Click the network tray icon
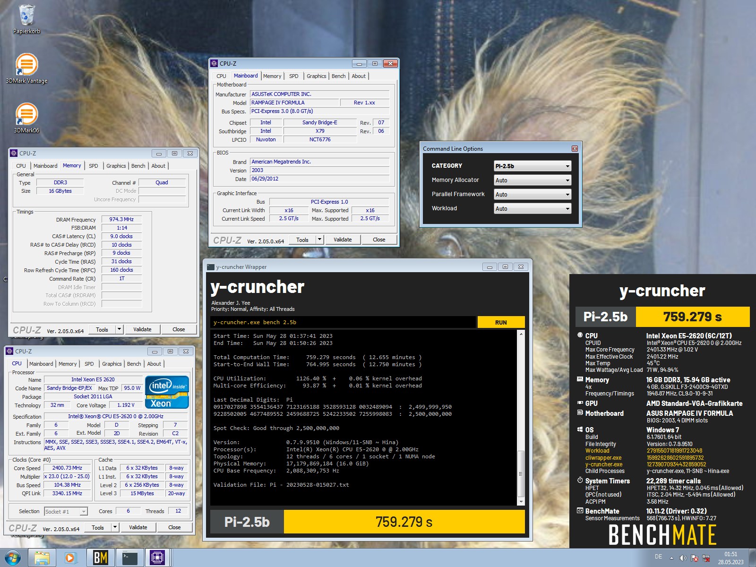This screenshot has width=756, height=567. pos(706,558)
